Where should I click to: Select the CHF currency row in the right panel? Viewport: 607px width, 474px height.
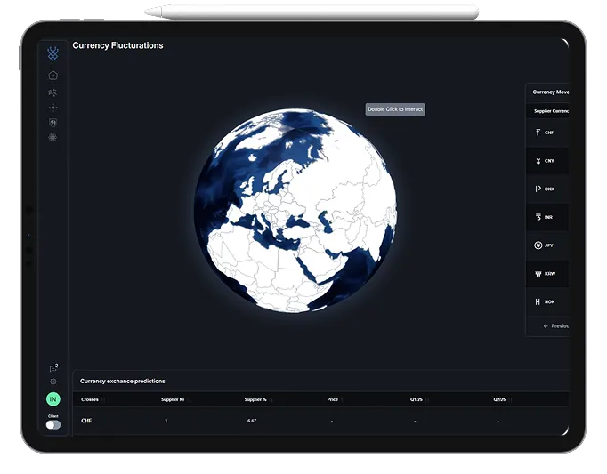(547, 133)
